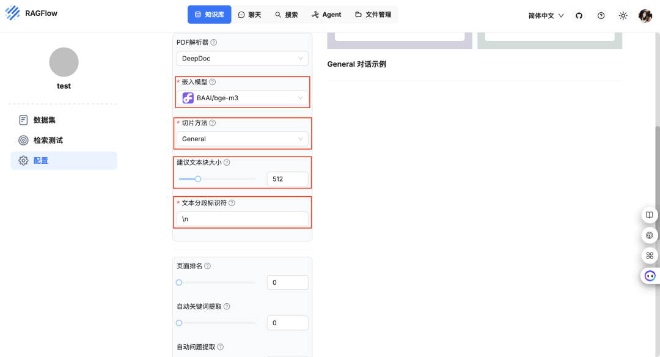Open the 简体中文 language dropdown
This screenshot has height=357, width=660.
(x=546, y=15)
